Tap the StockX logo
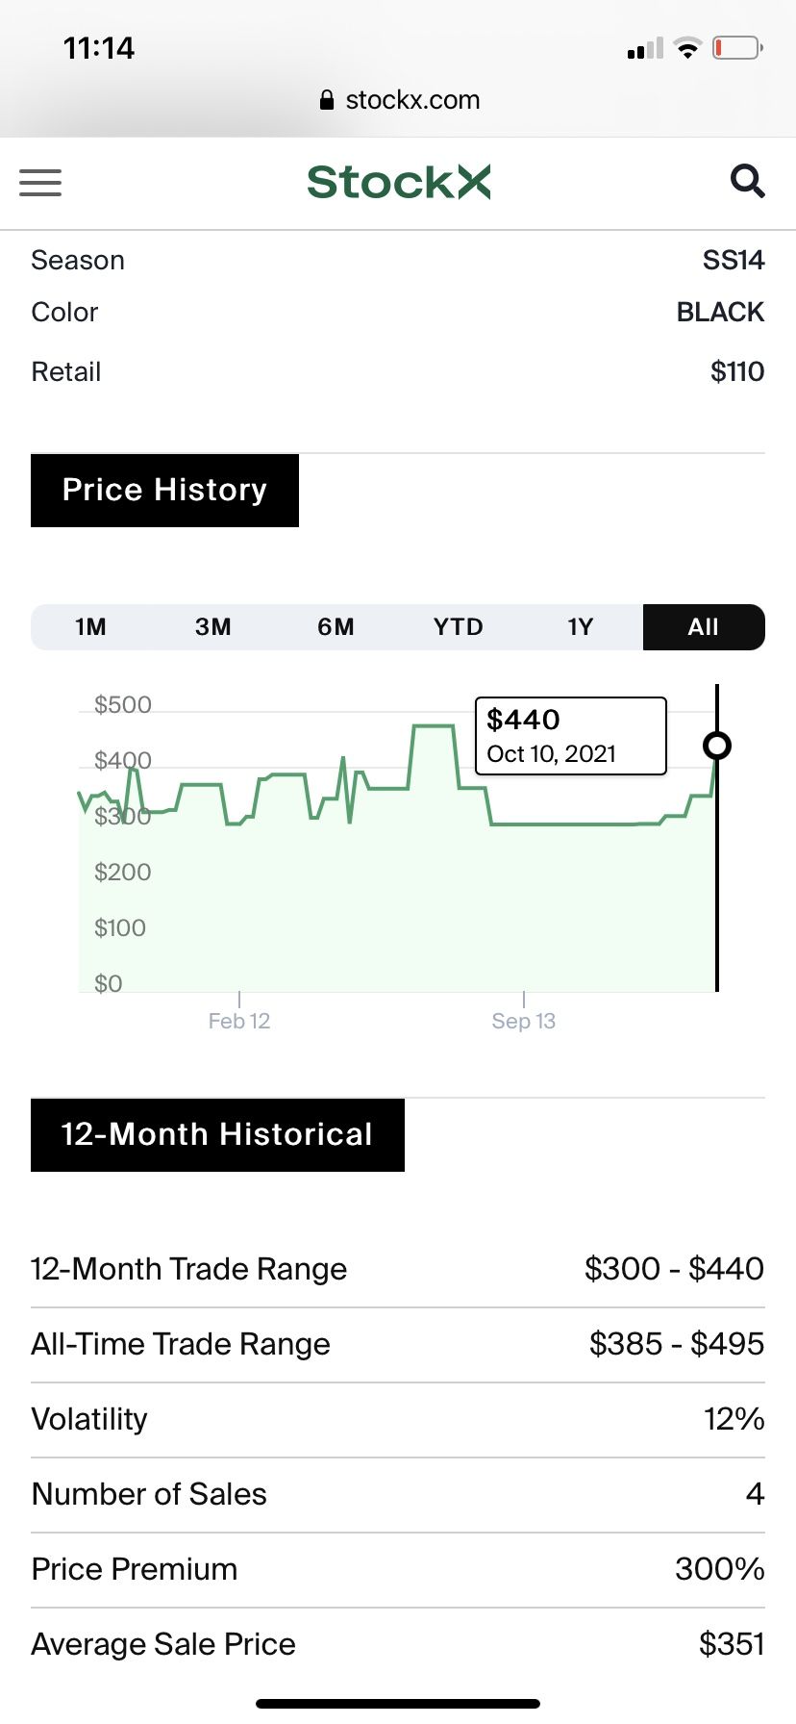The image size is (796, 1724). tap(398, 182)
